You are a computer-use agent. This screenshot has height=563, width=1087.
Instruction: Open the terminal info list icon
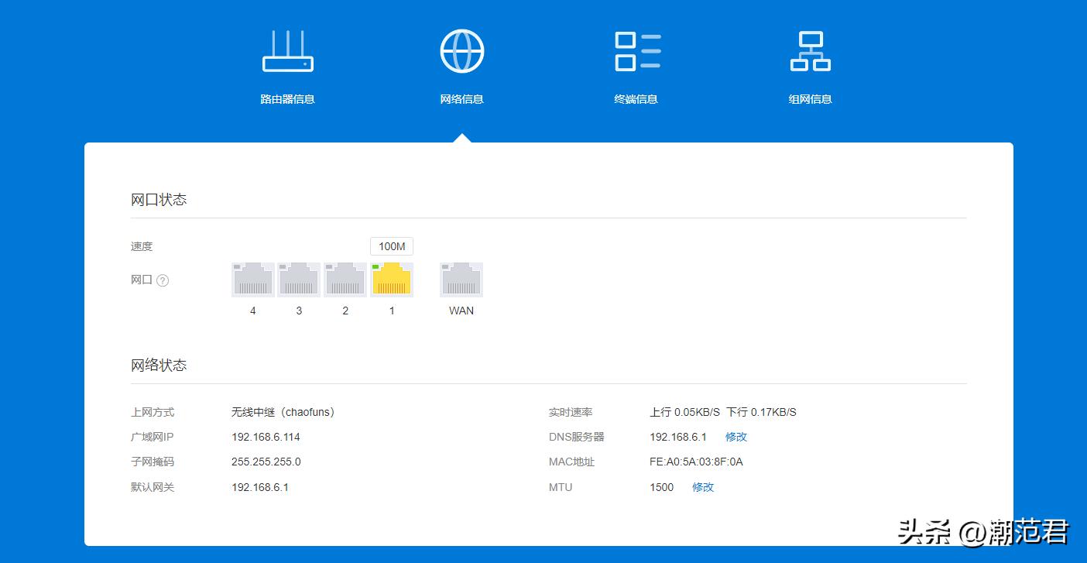click(x=636, y=51)
